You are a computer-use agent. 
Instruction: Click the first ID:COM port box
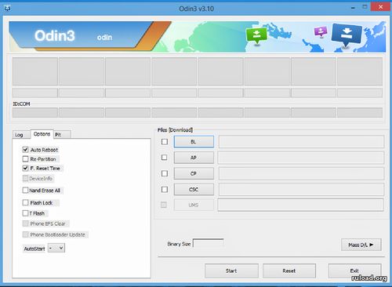[35, 112]
